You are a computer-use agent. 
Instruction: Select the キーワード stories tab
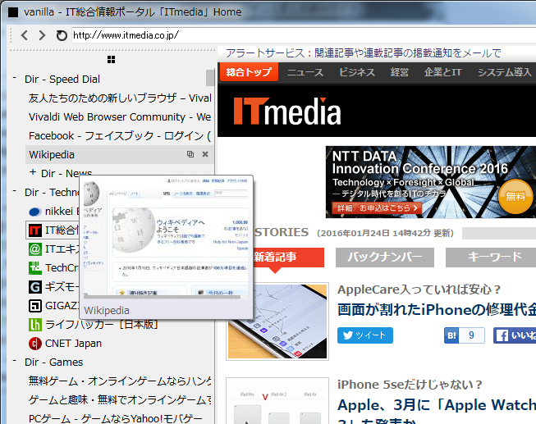(x=491, y=258)
